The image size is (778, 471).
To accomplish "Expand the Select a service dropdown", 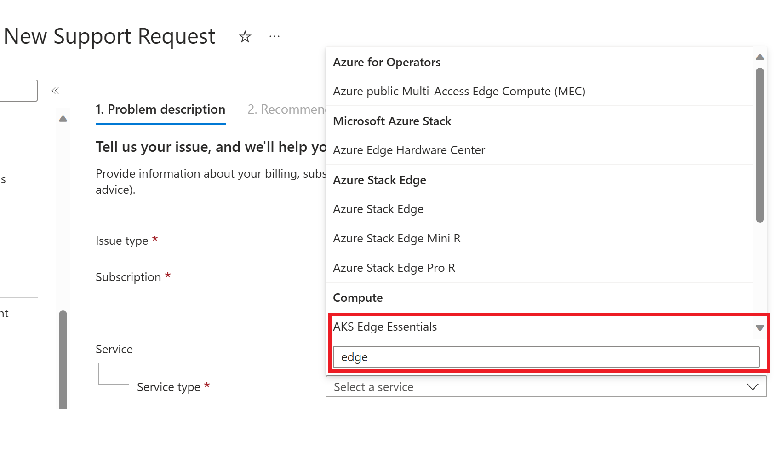I will click(546, 387).
